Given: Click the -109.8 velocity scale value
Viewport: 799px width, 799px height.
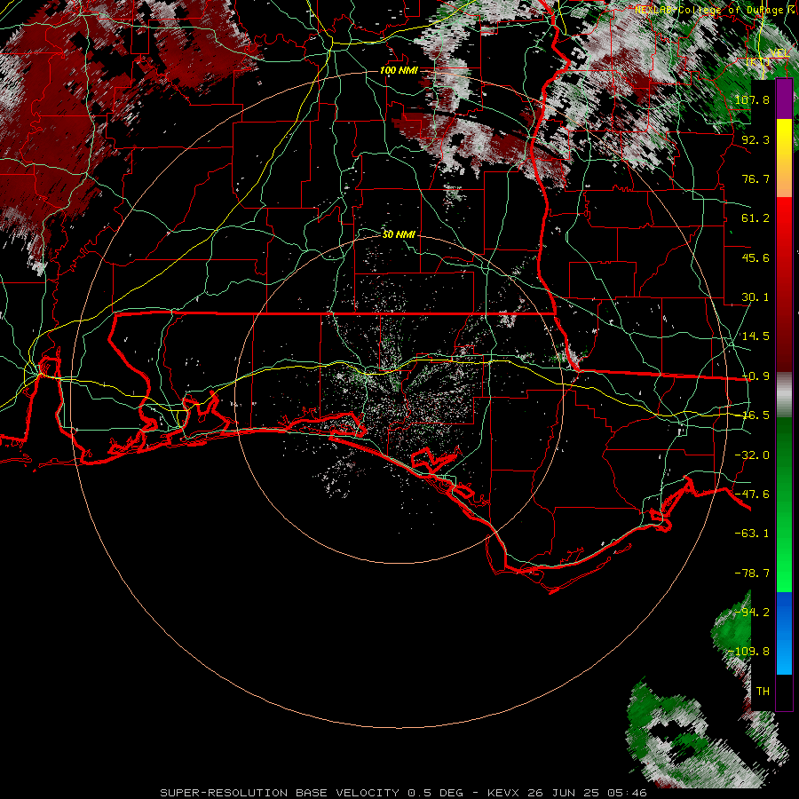Looking at the screenshot, I should point(748,652).
